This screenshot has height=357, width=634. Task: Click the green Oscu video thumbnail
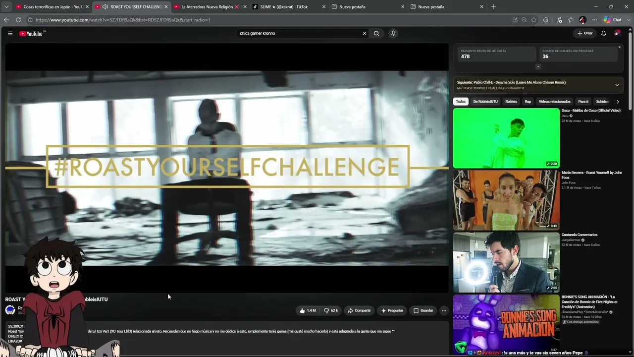click(506, 138)
